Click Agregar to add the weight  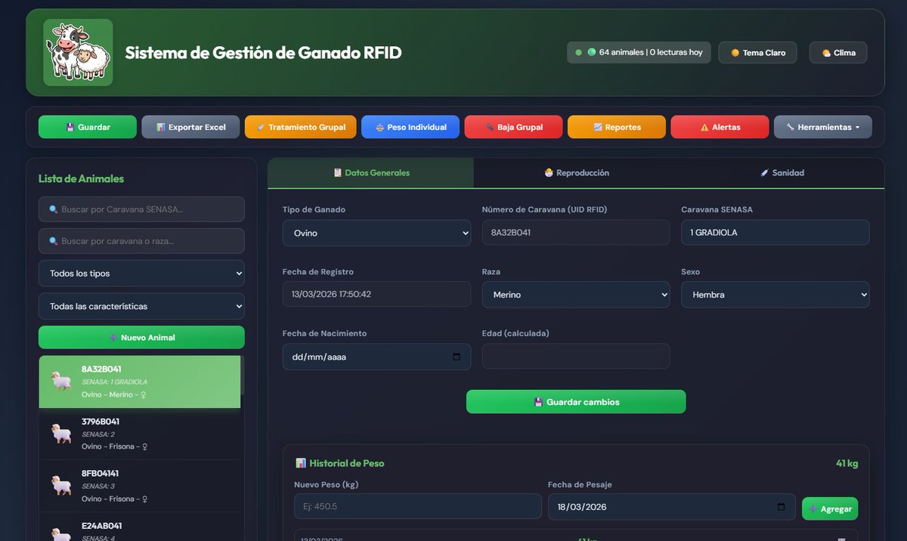830,509
